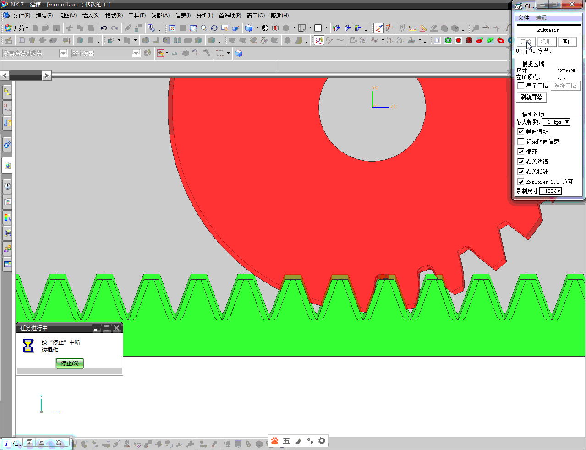The image size is (586, 450).
Task: Open the 分析(L) menu
Action: click(205, 16)
